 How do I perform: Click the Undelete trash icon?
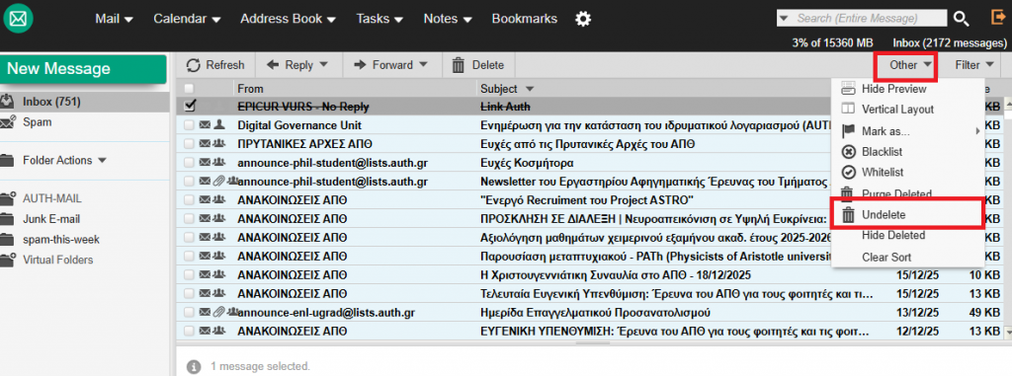tap(849, 215)
